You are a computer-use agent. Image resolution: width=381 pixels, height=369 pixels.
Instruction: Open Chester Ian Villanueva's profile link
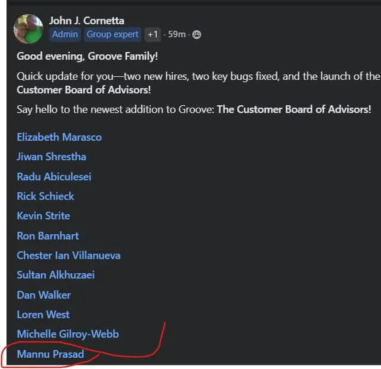[x=69, y=255]
